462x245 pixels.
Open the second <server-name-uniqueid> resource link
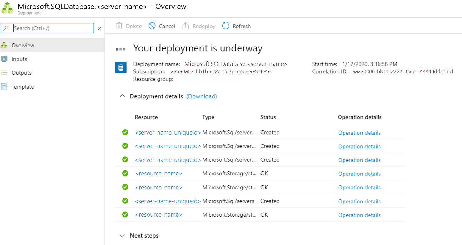pos(168,146)
